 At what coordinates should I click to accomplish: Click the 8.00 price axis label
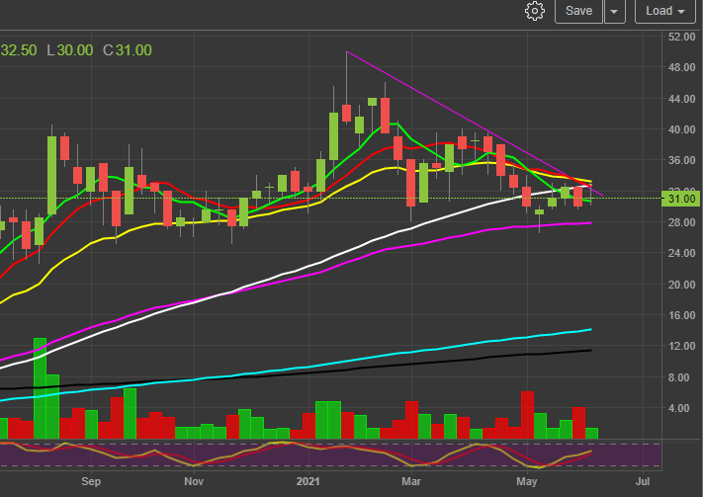pos(681,377)
